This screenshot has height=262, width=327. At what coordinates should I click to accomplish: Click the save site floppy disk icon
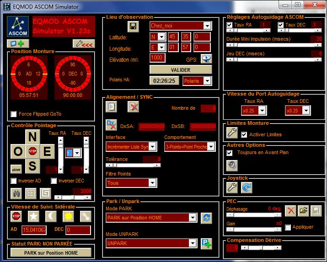[133, 27]
